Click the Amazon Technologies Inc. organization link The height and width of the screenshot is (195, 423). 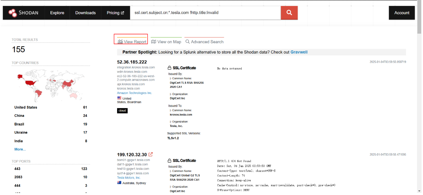(x=134, y=93)
